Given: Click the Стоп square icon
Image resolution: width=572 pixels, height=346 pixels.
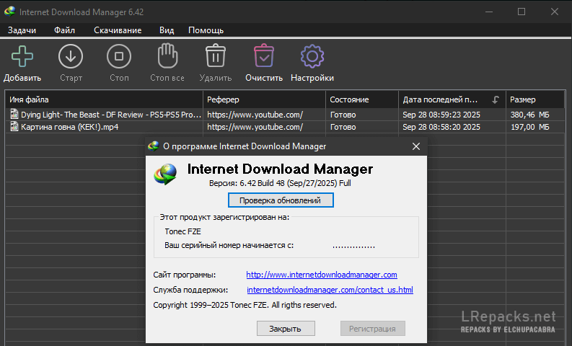Looking at the screenshot, I should [x=119, y=56].
